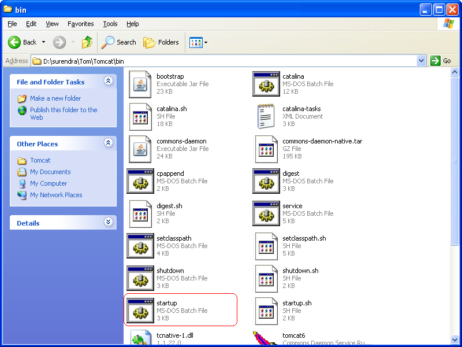Open the File menu
Screen dimensions: 462x347
[12, 24]
